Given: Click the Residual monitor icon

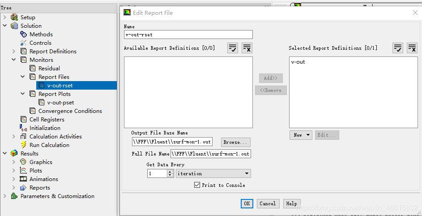Looking at the screenshot, I should pyautogui.click(x=33, y=69).
